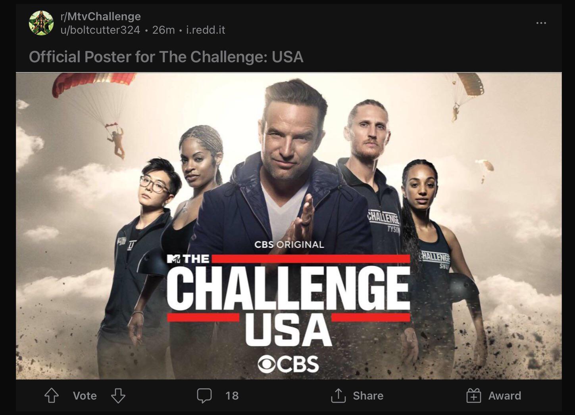Toggle your vote off with the Vote control
The width and height of the screenshot is (575, 415).
pyautogui.click(x=84, y=396)
